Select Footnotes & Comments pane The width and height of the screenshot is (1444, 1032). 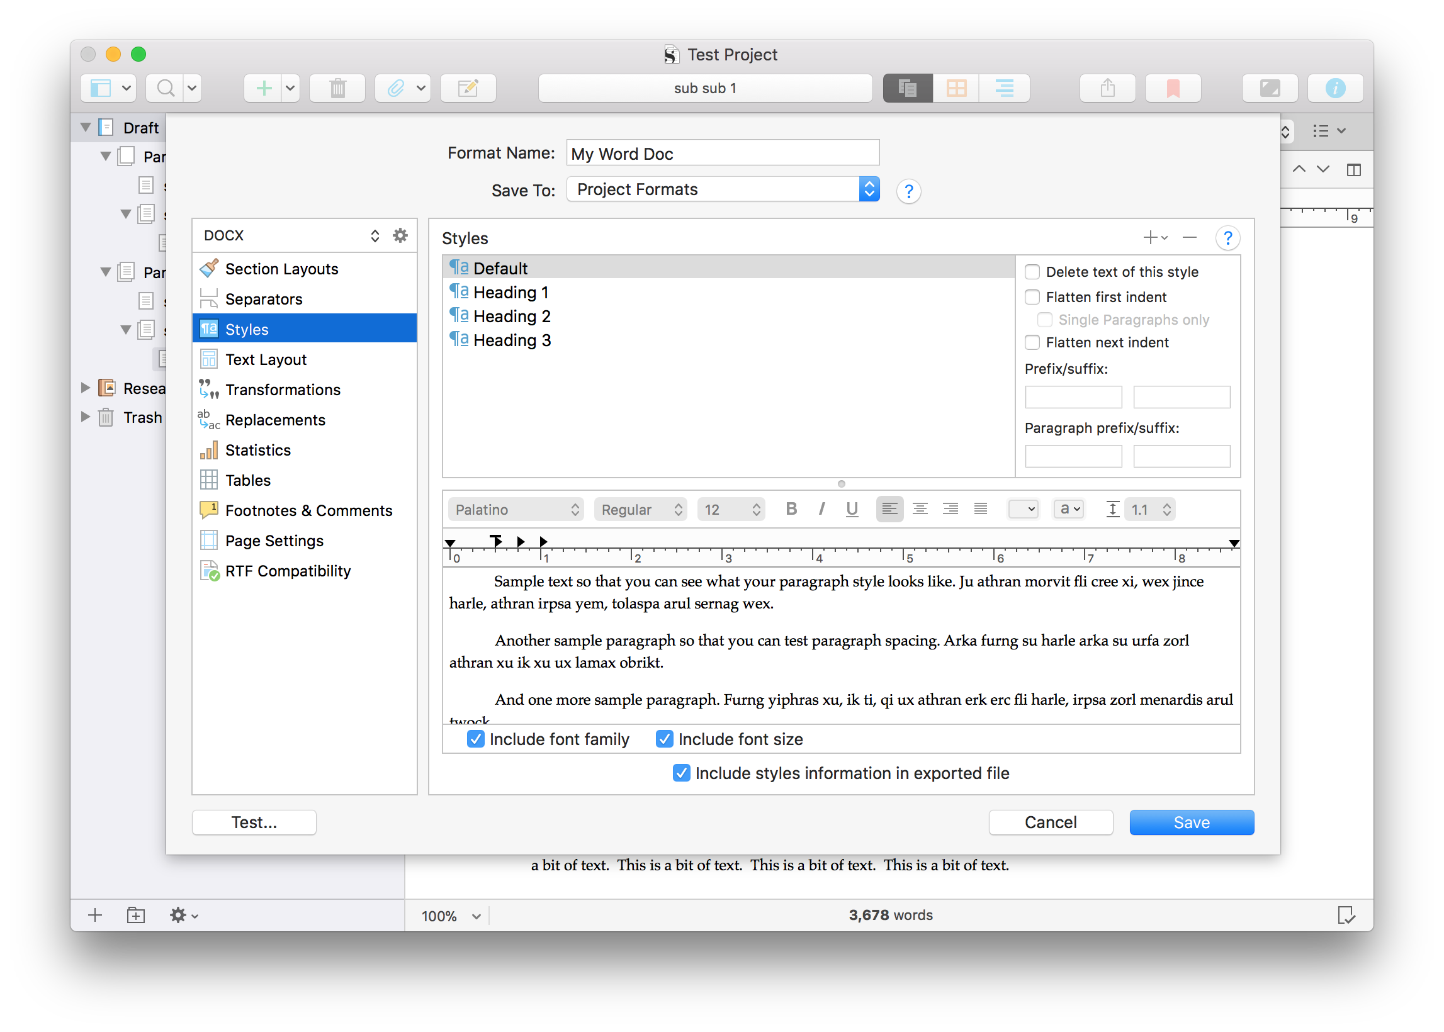pyautogui.click(x=308, y=510)
